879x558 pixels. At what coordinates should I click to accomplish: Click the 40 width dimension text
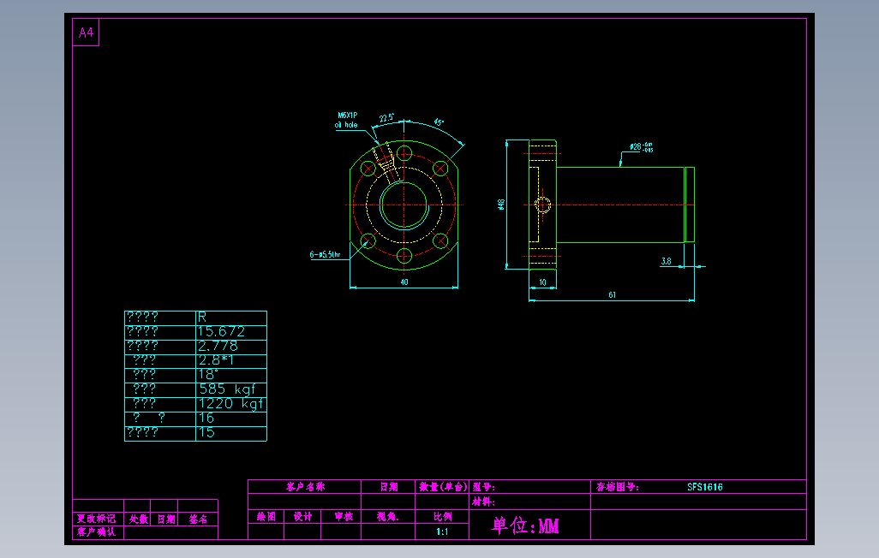[404, 282]
